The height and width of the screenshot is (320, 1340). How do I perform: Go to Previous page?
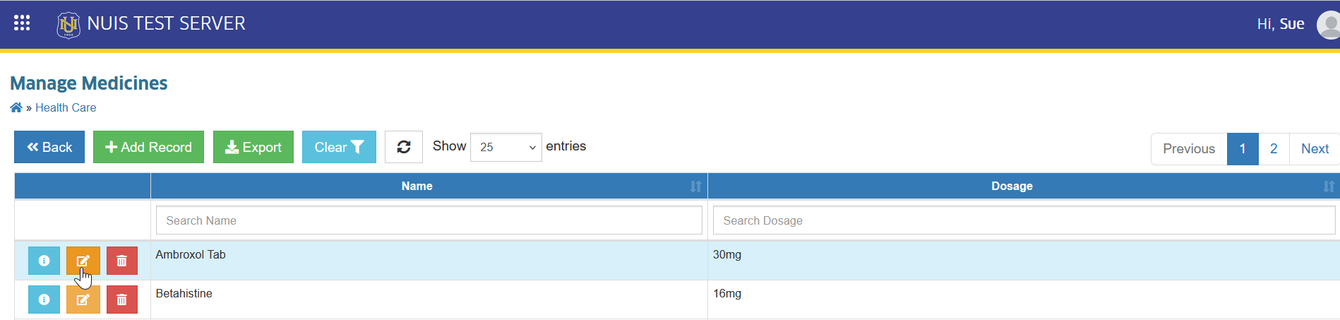(1189, 149)
